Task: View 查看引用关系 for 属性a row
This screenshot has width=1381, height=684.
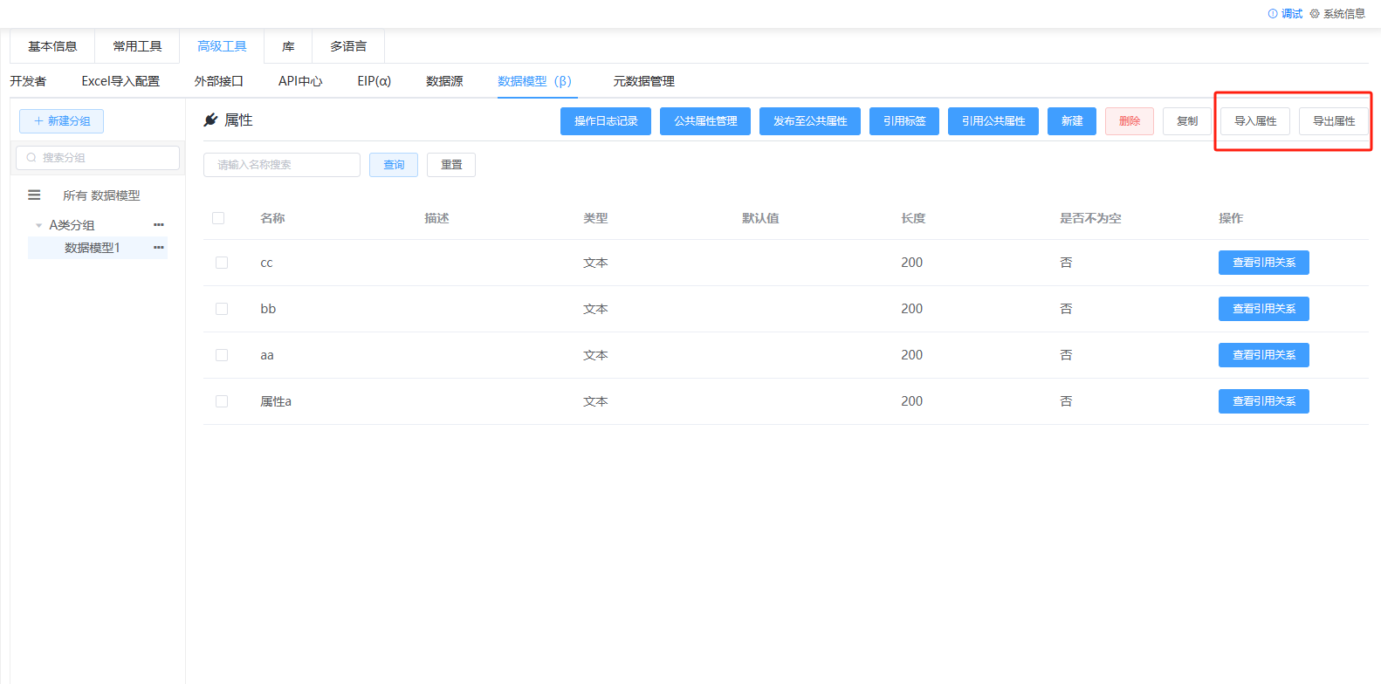Action: pyautogui.click(x=1263, y=401)
